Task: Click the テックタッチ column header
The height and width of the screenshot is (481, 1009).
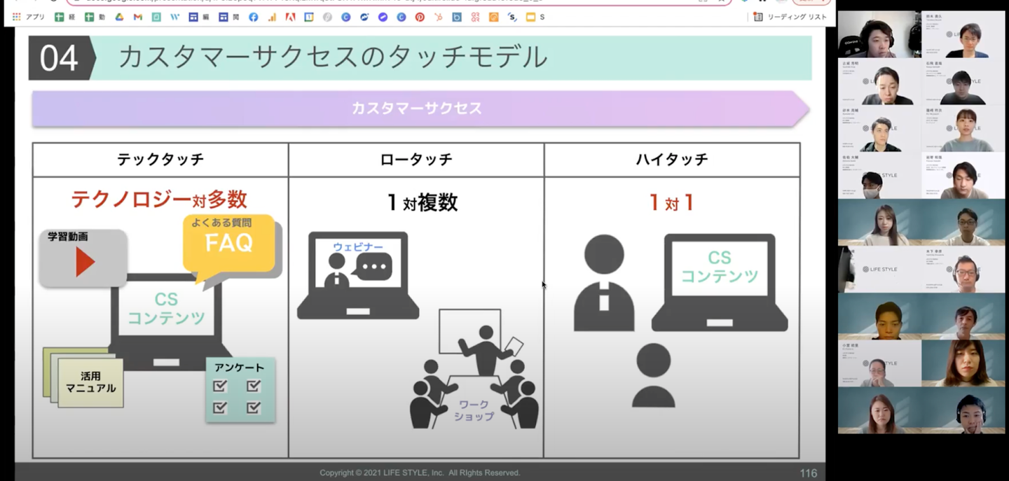Action: 160,160
